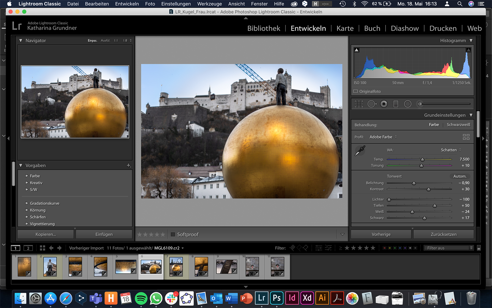Click the Belichtung slider handle
The width and height of the screenshot is (492, 308).
414,183
